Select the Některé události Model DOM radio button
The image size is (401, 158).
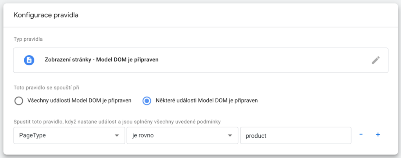[x=147, y=101]
